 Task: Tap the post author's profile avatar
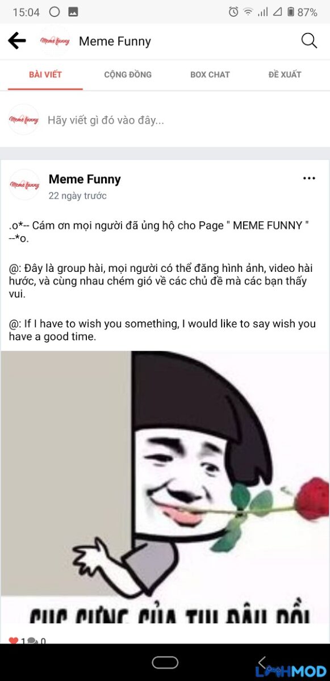[24, 184]
